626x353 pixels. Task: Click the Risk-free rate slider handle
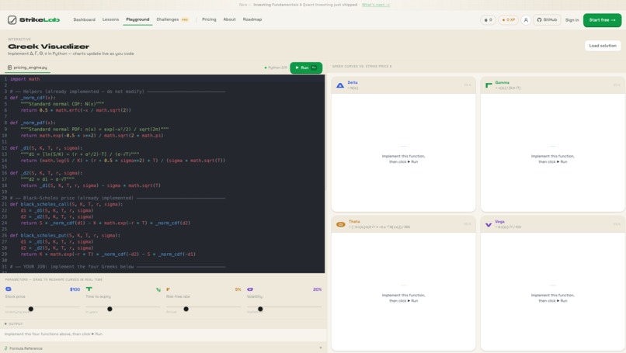186,309
